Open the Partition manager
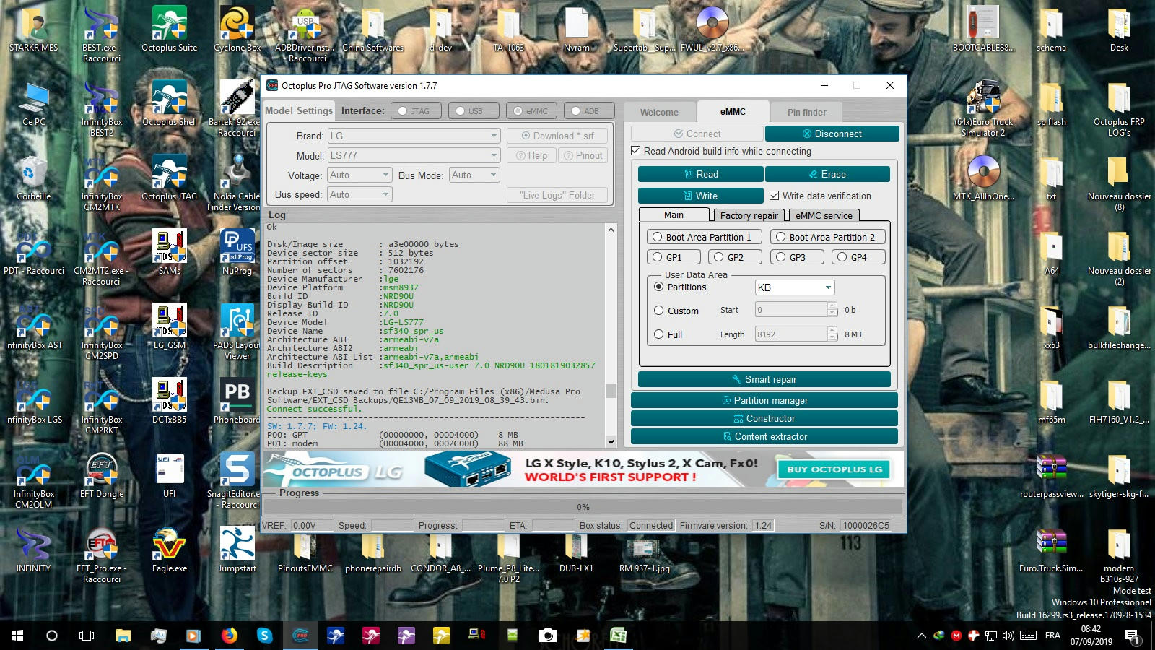The image size is (1155, 650). click(x=764, y=400)
